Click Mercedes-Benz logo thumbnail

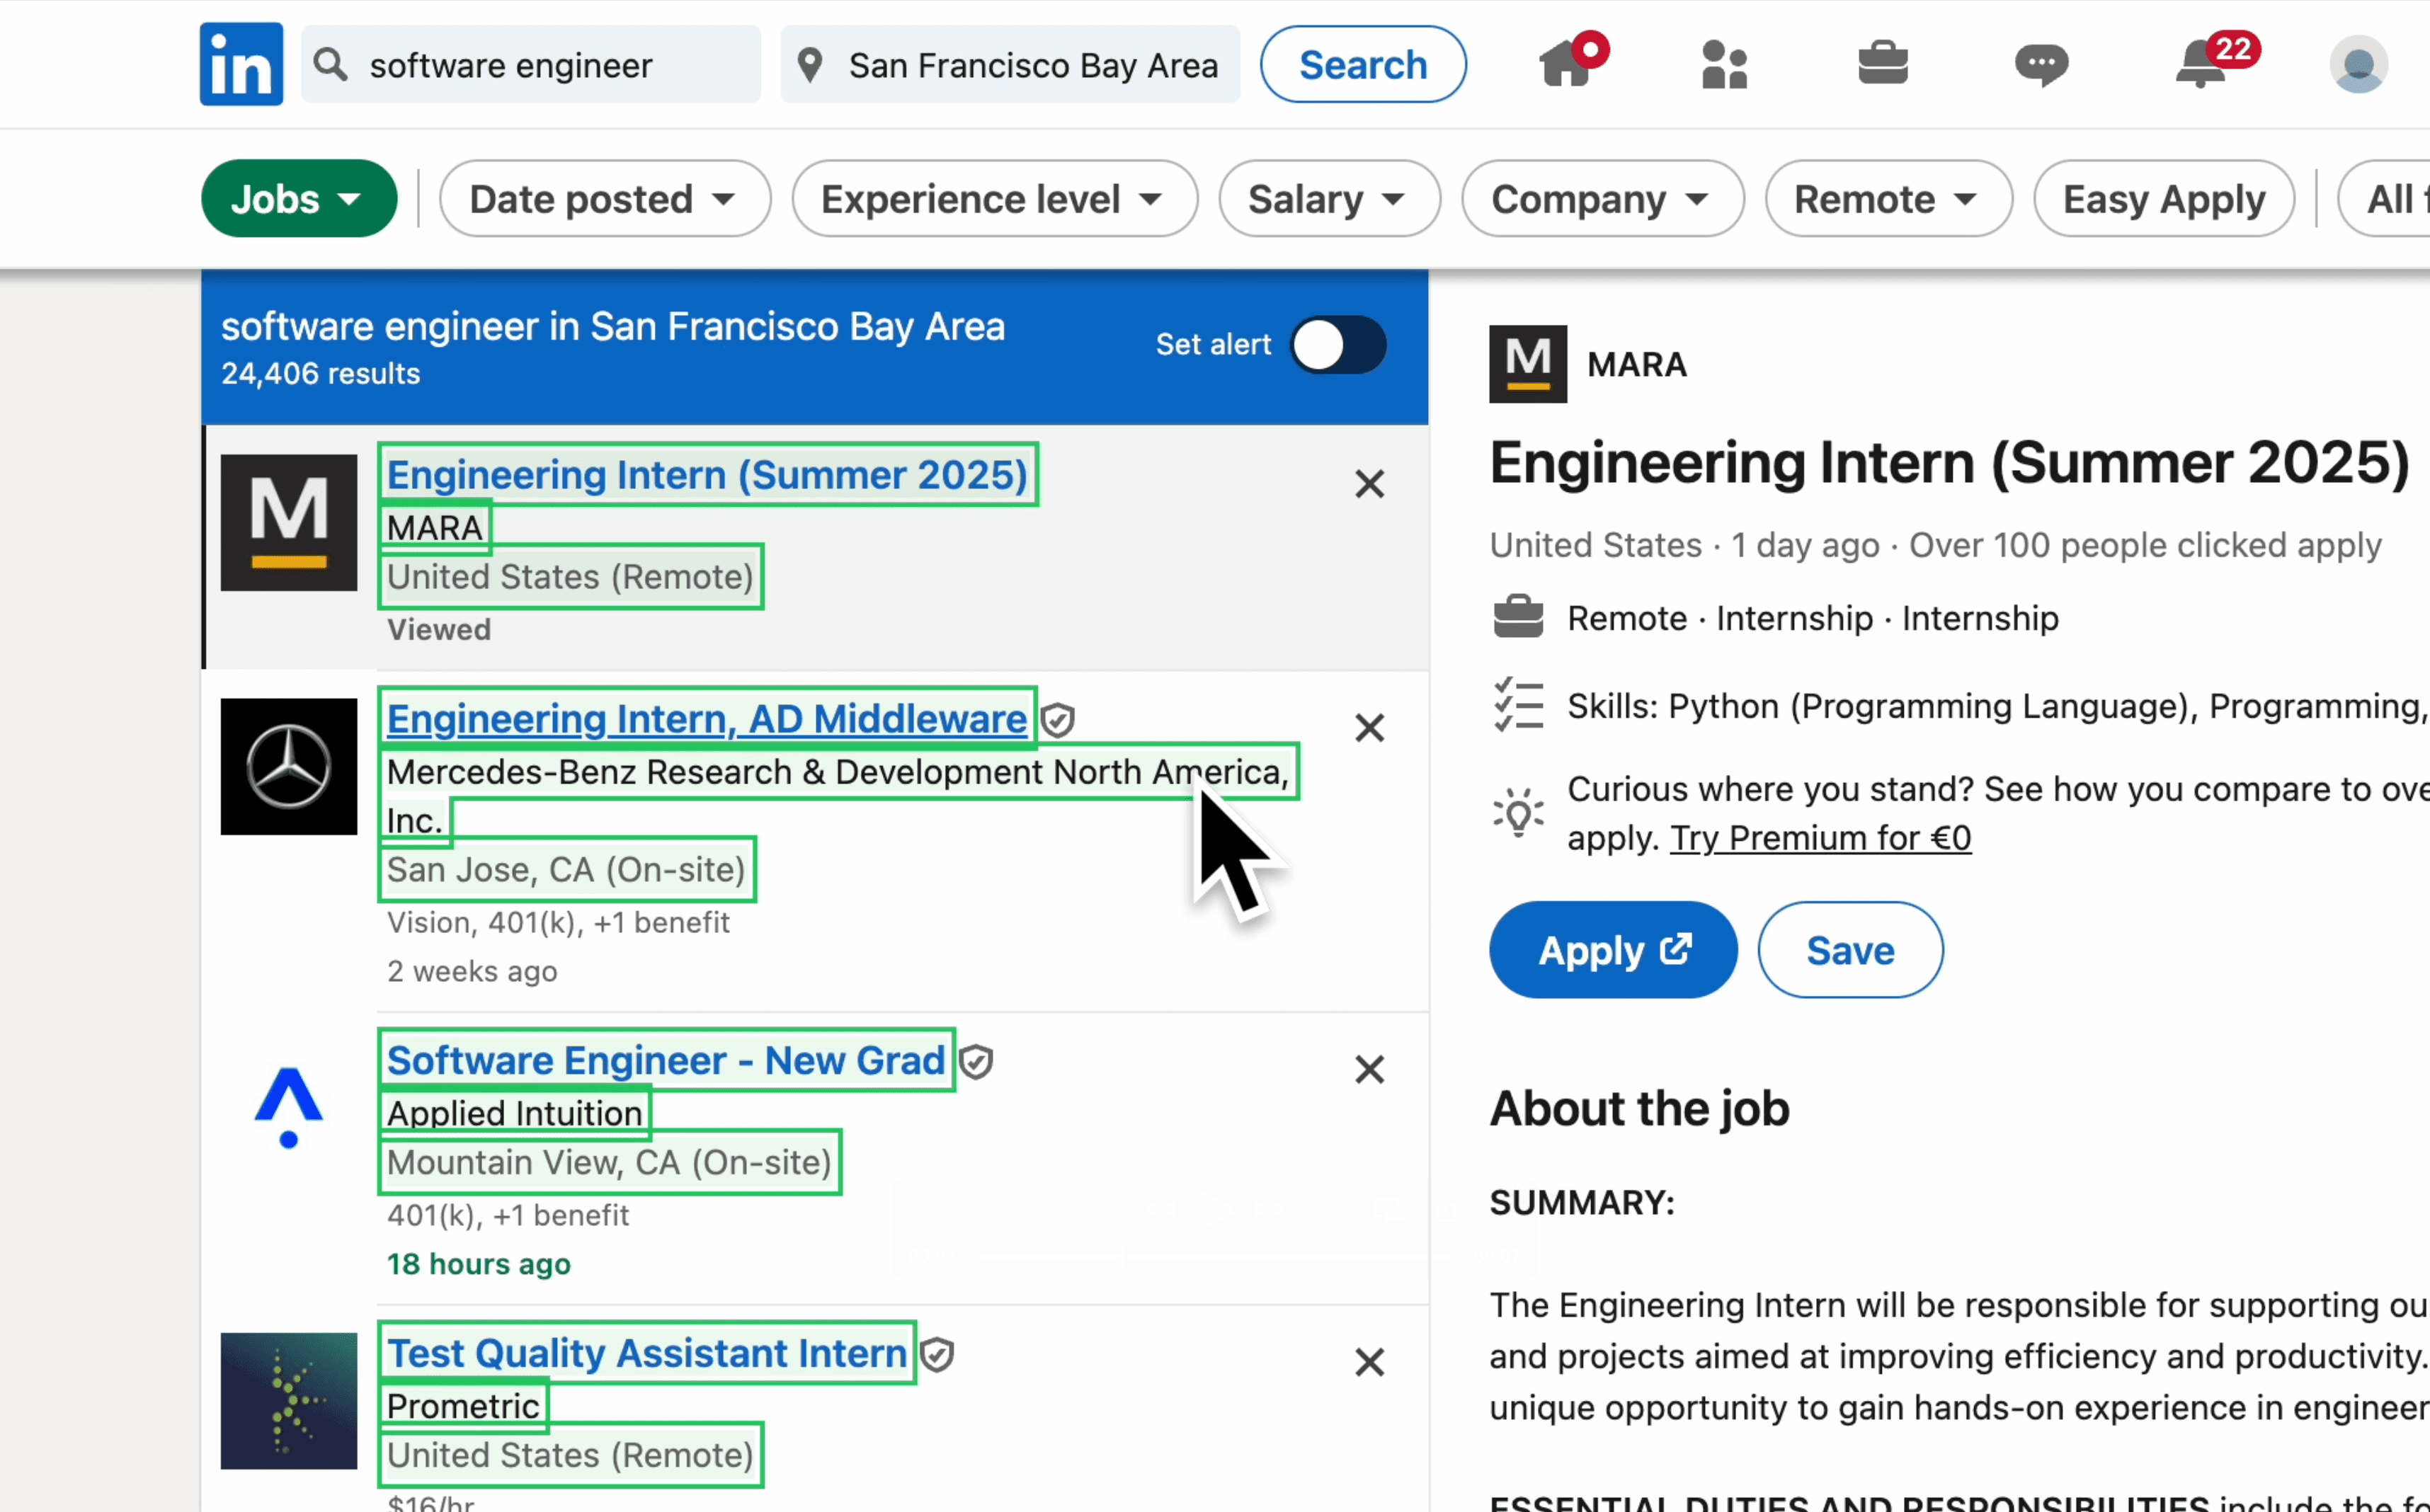tap(289, 767)
